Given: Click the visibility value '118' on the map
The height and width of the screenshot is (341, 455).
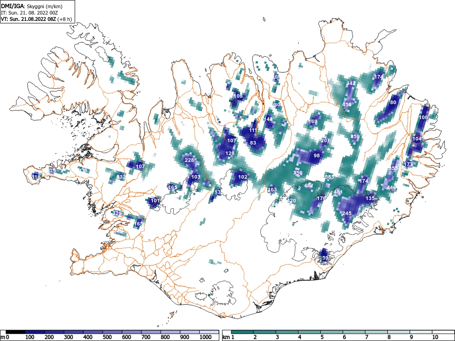Looking at the screenshot, I should tap(36, 177).
